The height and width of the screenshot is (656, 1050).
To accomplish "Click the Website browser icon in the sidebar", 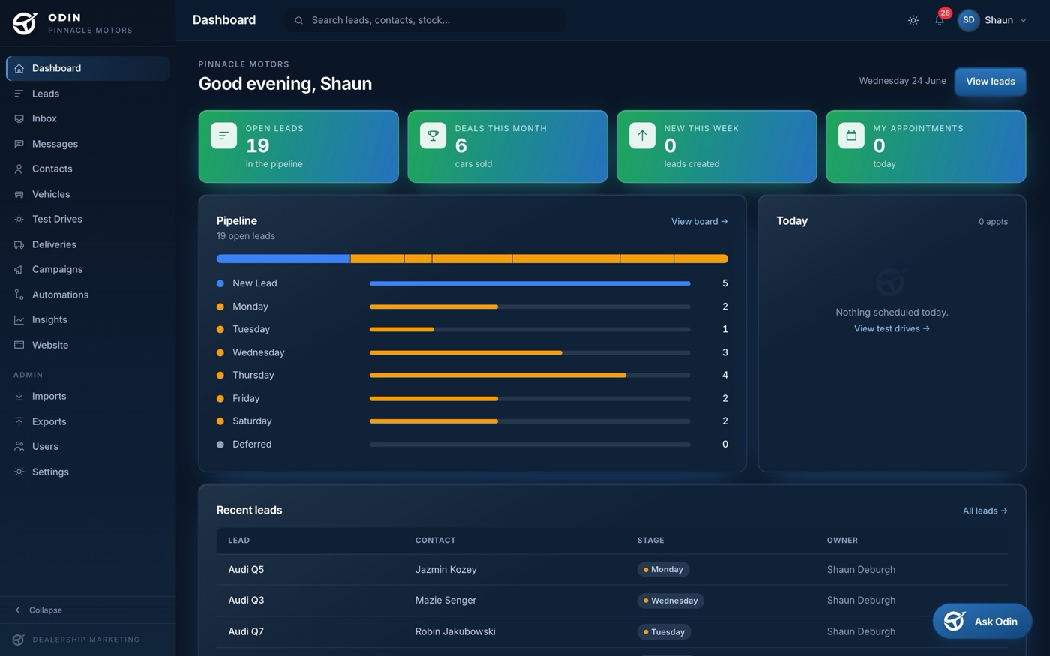I will (x=19, y=345).
